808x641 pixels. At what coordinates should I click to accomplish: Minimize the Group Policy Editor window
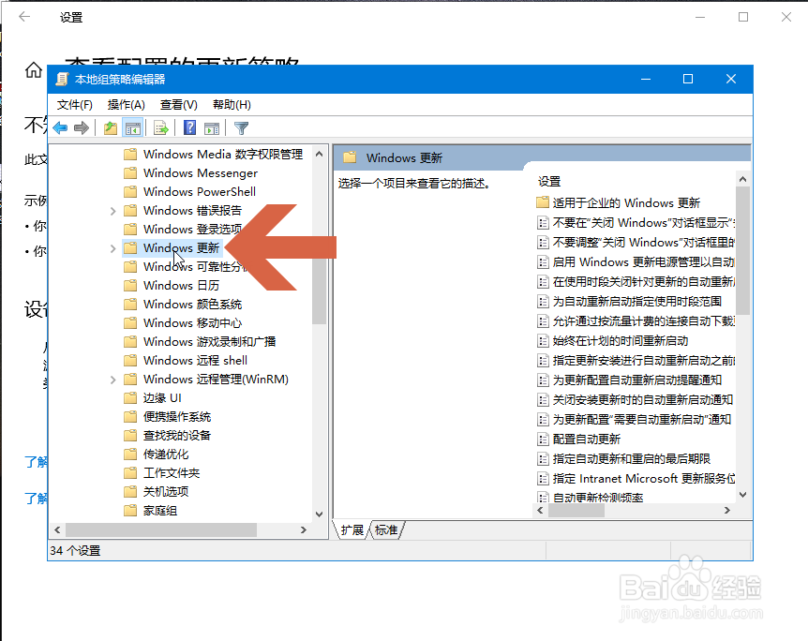646,79
